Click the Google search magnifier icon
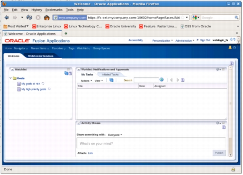Viewport: 243px width, 175px height. click(236, 18)
